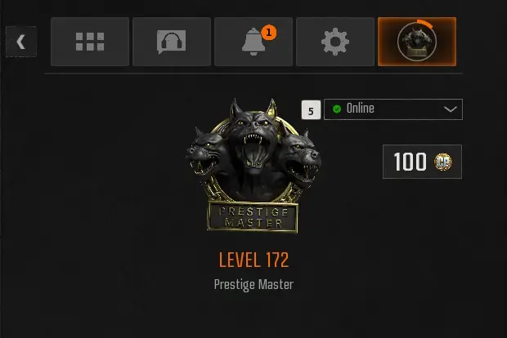Click the 5 key hint badge
Viewport: 507px width, 338px height.
tap(311, 110)
